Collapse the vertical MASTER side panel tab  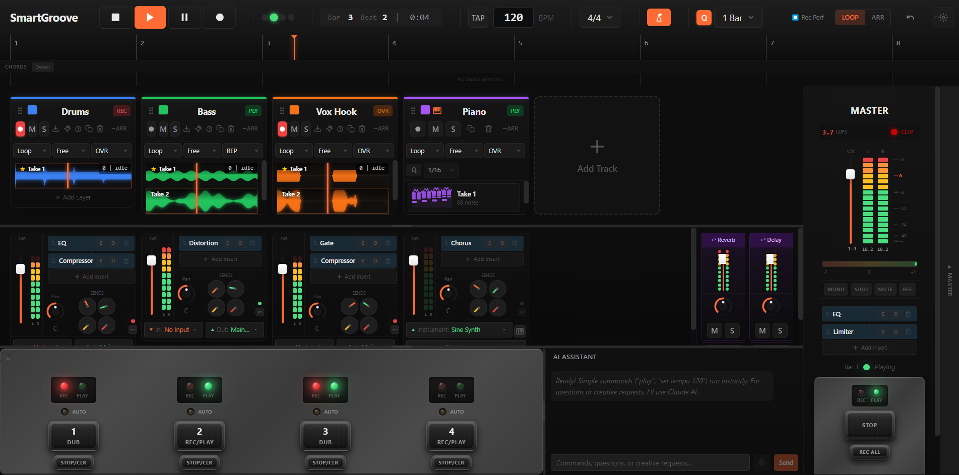(949, 280)
